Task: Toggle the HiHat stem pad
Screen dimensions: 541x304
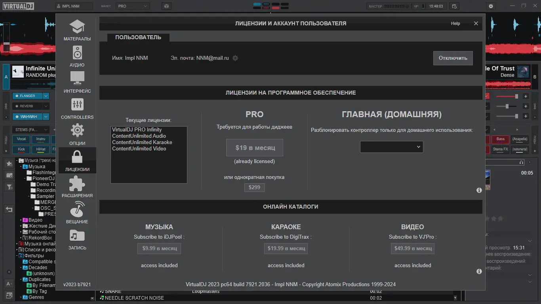Action: coord(41,150)
